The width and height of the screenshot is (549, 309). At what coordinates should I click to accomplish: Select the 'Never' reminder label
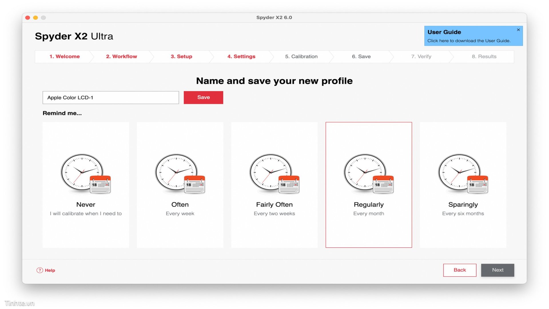click(x=86, y=205)
